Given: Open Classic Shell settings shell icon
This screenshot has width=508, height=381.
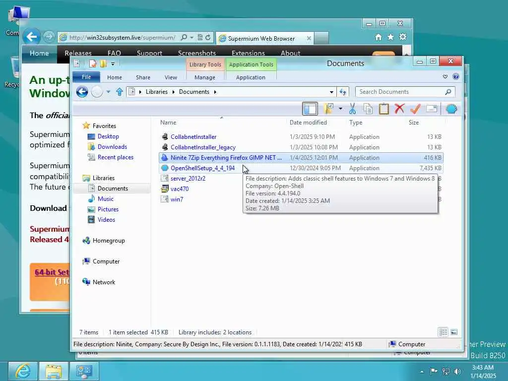Looking at the screenshot, I should coord(451,109).
